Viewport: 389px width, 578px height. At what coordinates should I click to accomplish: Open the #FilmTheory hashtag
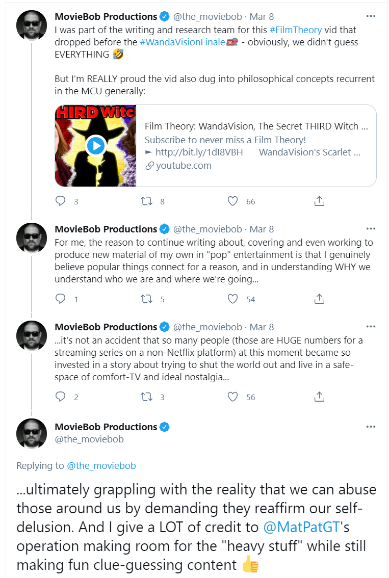tap(296, 30)
